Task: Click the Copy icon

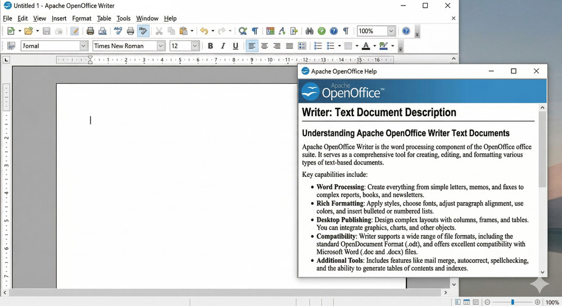Action: 171,31
